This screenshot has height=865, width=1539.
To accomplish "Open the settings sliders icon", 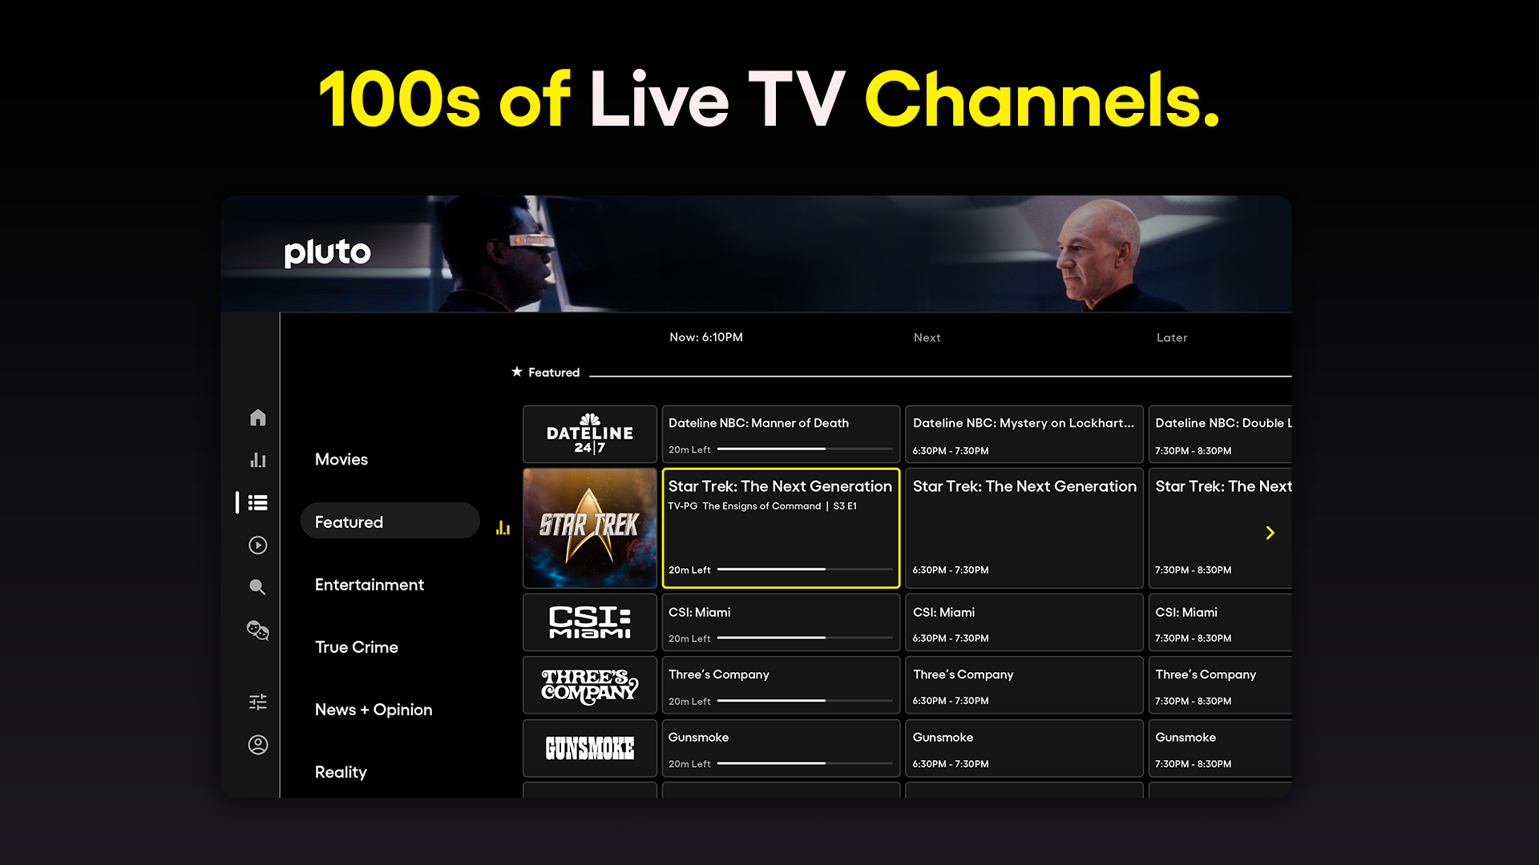I will coord(257,702).
